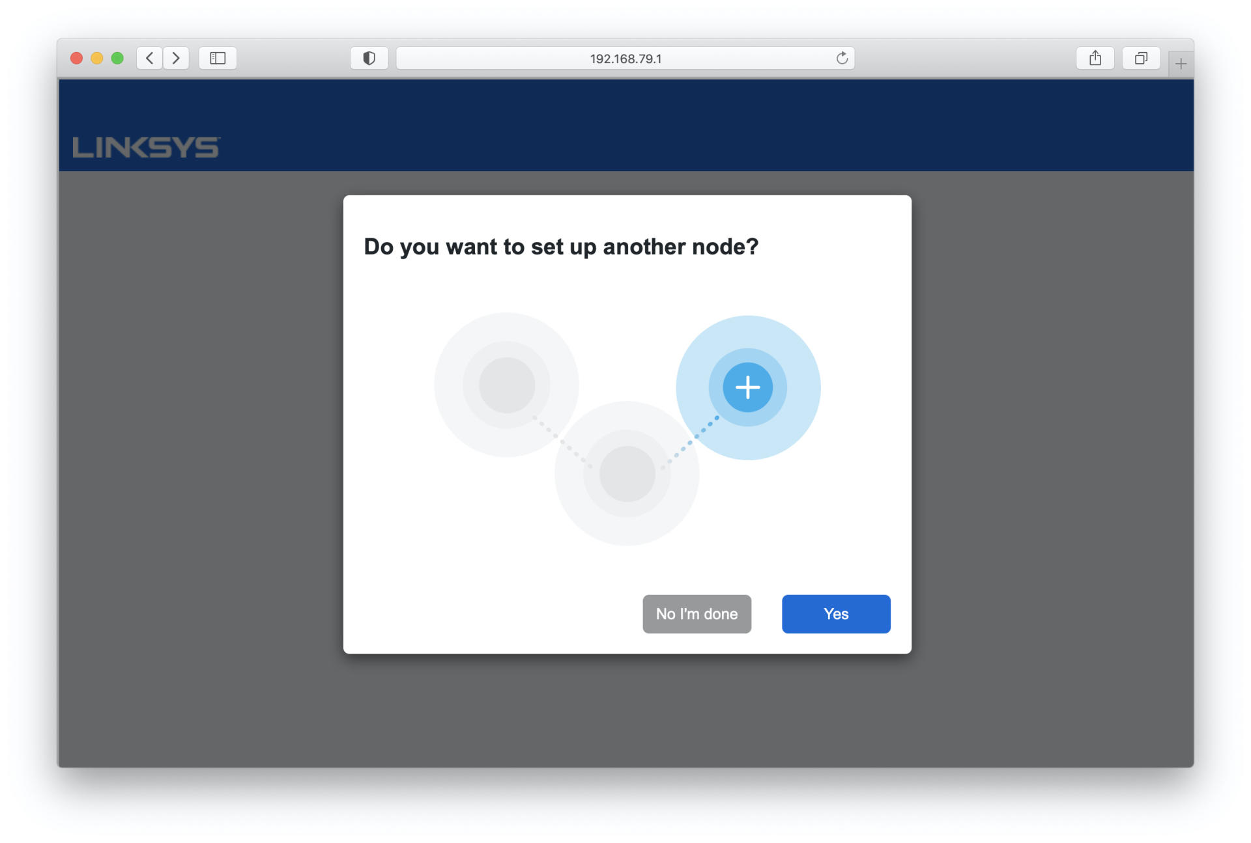This screenshot has height=843, width=1251.
Task: Click the left gray node circle
Action: coord(506,385)
